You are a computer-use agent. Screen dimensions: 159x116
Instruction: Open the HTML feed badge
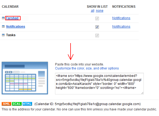click(x=27, y=104)
